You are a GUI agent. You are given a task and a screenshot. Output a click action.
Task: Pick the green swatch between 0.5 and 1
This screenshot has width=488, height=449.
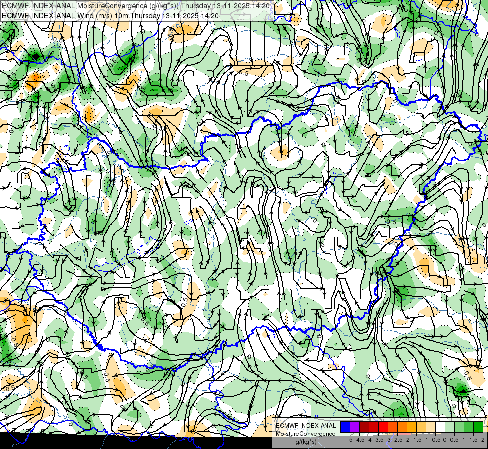(x=460, y=427)
